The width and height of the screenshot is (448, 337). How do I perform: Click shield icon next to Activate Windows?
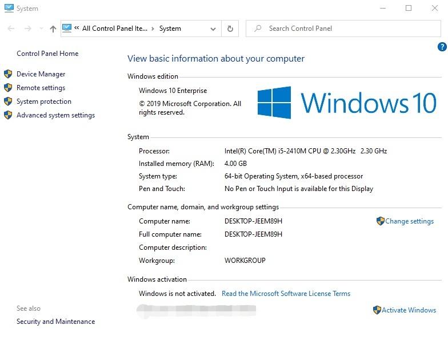point(377,310)
